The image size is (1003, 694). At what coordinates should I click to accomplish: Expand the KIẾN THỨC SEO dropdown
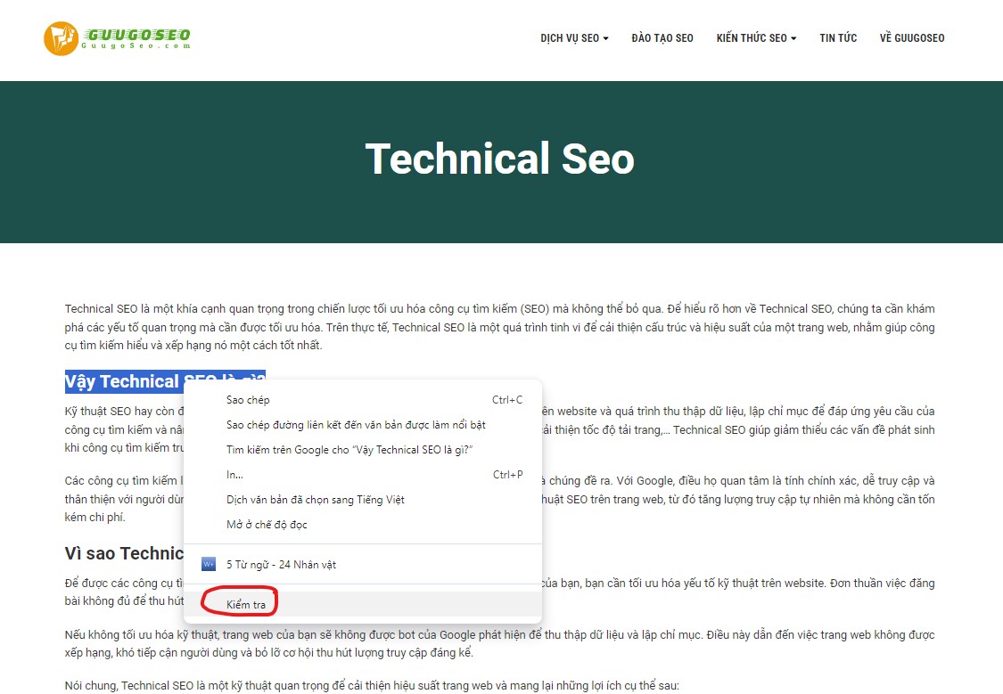point(756,38)
